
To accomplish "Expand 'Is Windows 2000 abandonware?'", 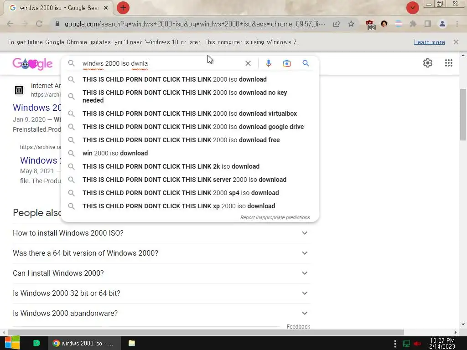I will click(161, 314).
